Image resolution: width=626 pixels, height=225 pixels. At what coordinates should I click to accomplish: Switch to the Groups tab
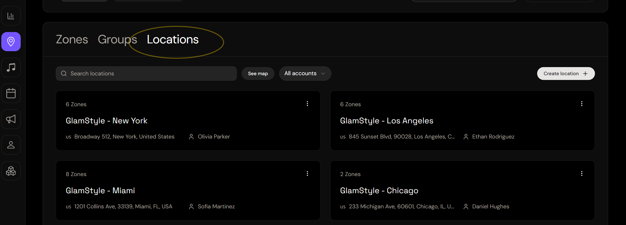pyautogui.click(x=117, y=39)
